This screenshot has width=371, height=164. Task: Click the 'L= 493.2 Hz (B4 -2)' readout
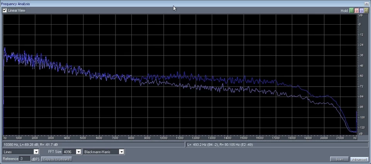[x=277, y=144]
